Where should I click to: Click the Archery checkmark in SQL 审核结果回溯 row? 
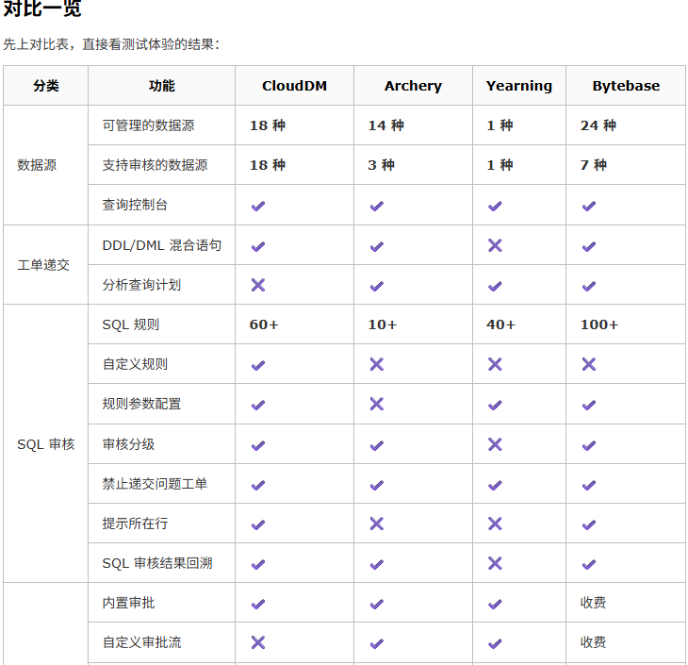(376, 564)
